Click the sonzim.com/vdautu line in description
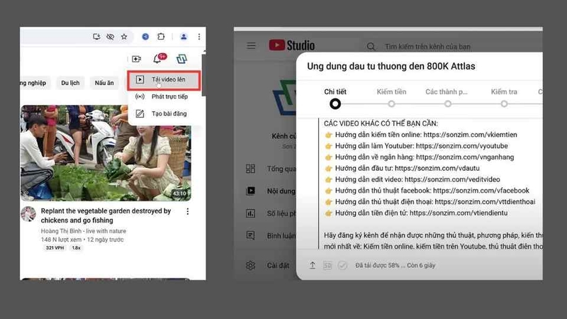 point(402,169)
